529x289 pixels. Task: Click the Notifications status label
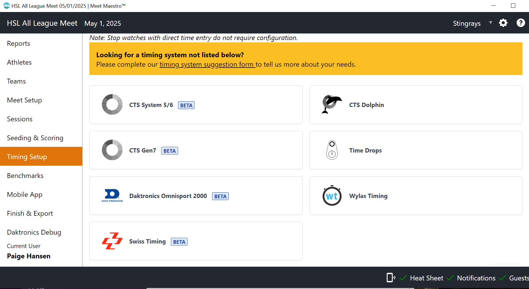pos(476,278)
